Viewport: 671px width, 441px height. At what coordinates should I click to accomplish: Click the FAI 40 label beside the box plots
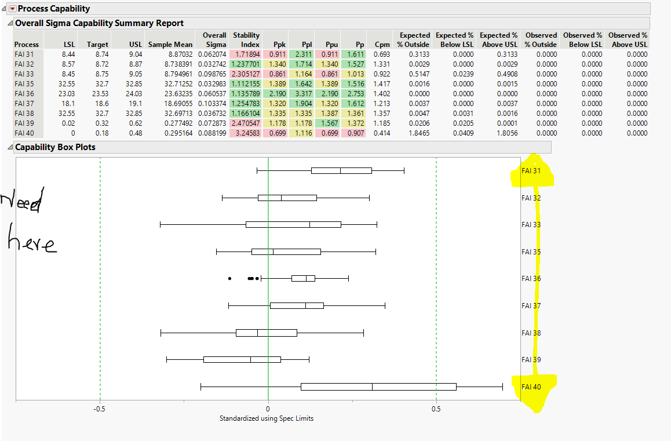click(x=532, y=387)
